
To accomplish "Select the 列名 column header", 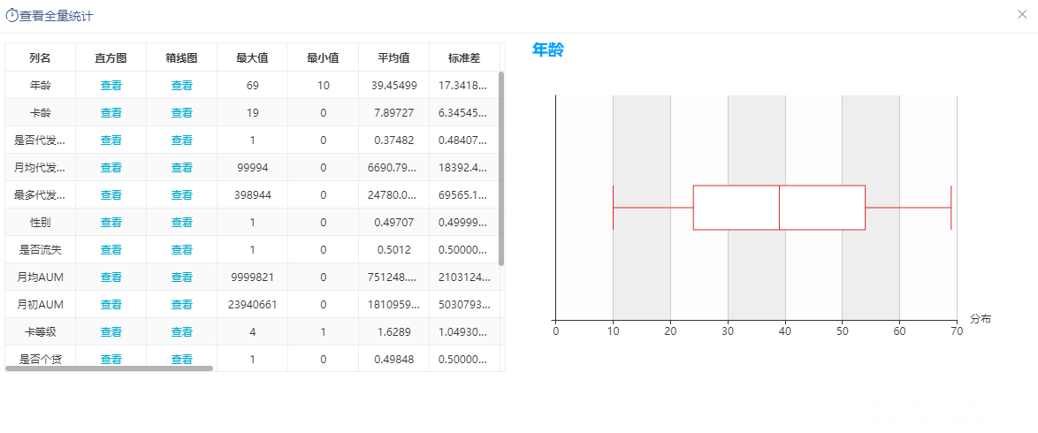I will coord(41,57).
